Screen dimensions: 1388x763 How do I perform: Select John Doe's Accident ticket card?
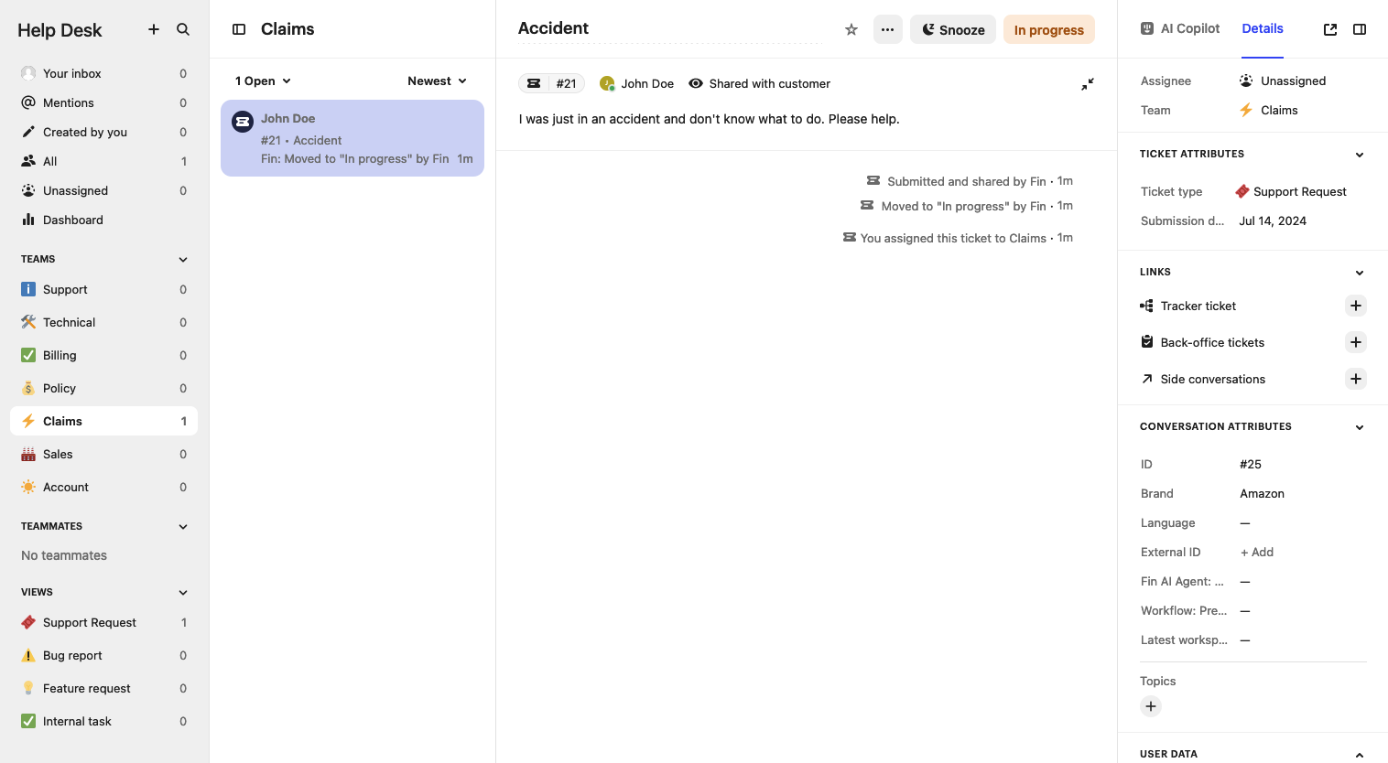click(352, 138)
